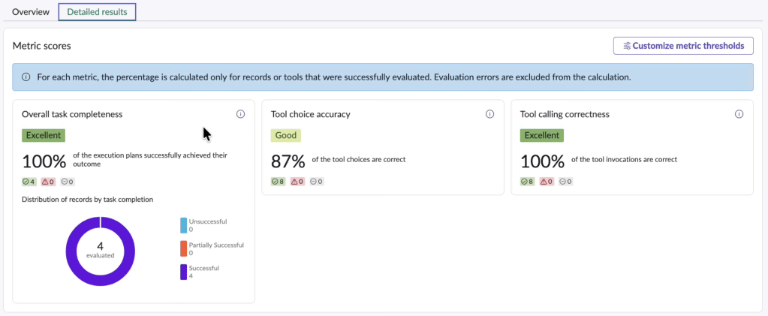768x316 pixels.
Task: Click the Successful legend color swatch
Action: (x=183, y=272)
